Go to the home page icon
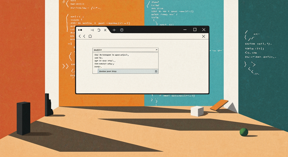This screenshot has height=157, width=288. pyautogui.click(x=90, y=36)
